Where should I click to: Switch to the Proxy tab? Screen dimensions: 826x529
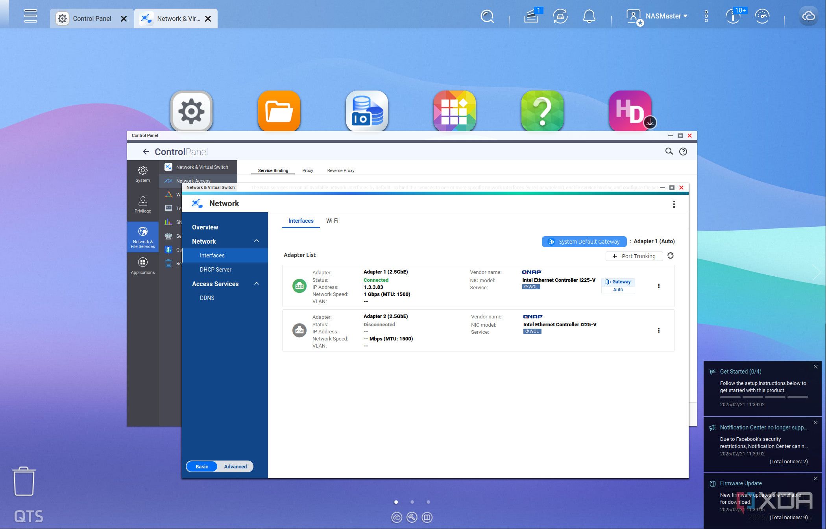[x=308, y=170]
